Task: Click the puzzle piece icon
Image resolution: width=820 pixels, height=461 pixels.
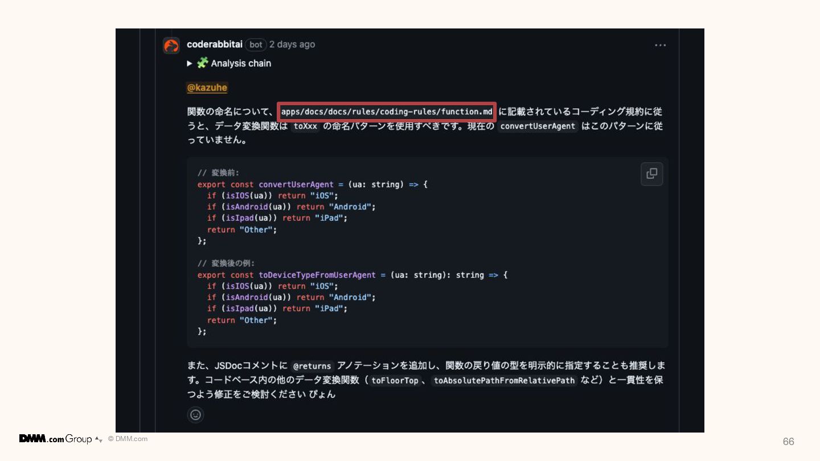Action: pos(202,63)
